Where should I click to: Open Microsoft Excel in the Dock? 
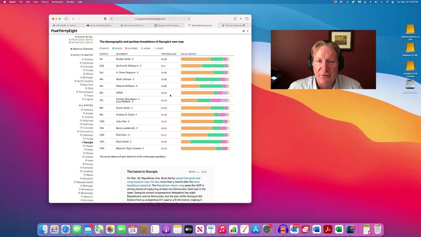(339, 229)
